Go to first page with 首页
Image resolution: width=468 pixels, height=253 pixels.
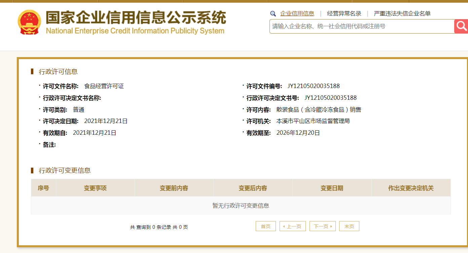[266, 226]
